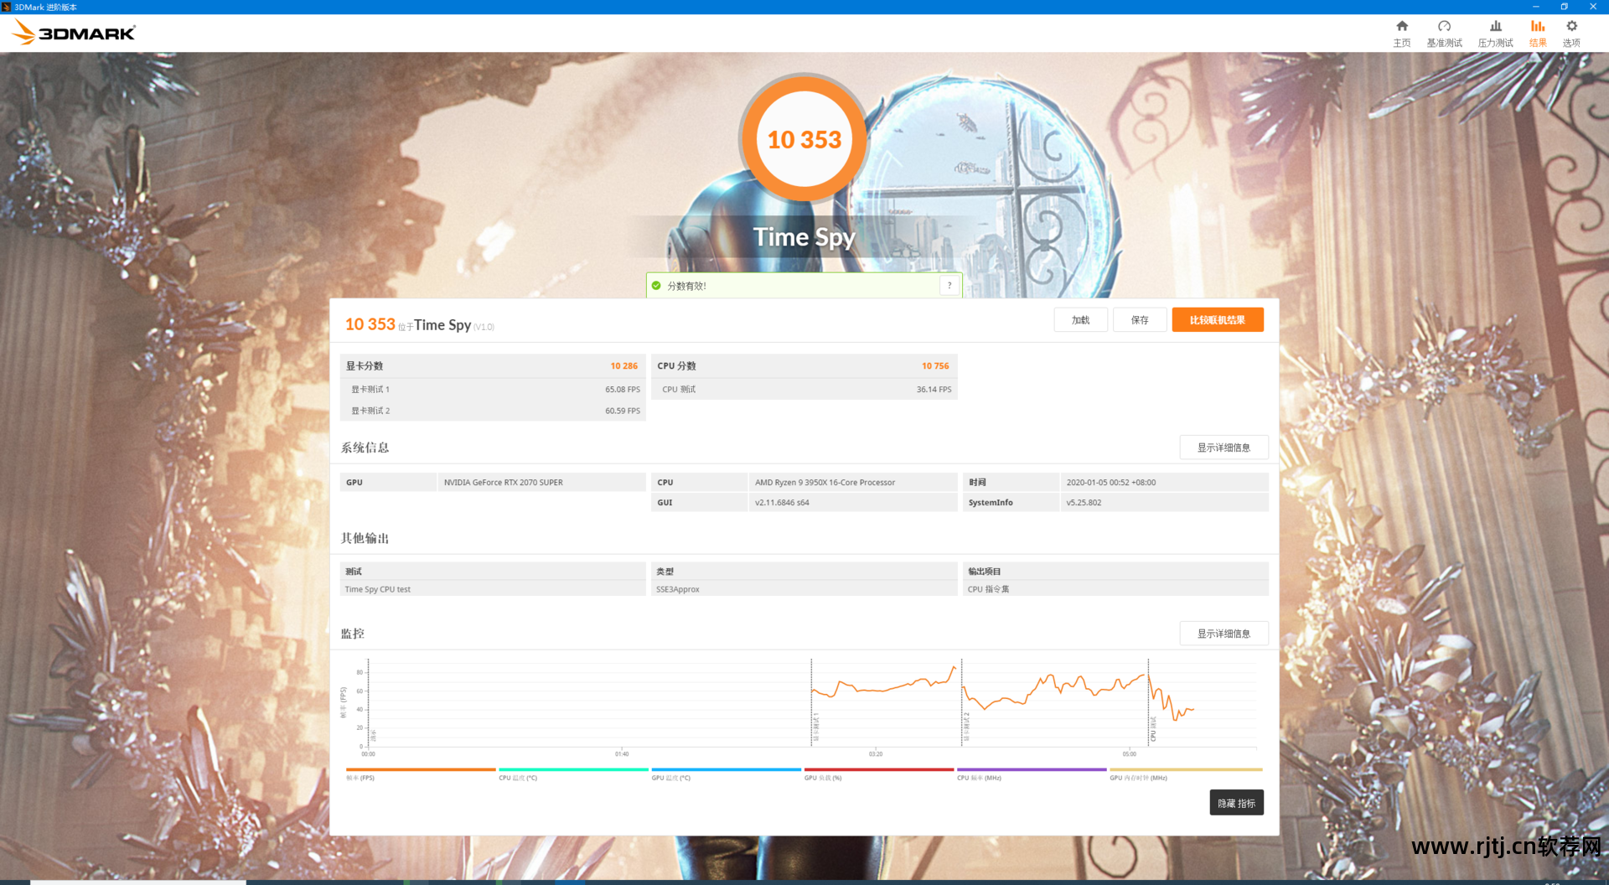Click the SSE3Approx type cell

coord(804,589)
